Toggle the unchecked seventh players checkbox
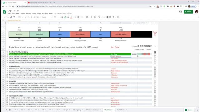 coord(151,46)
